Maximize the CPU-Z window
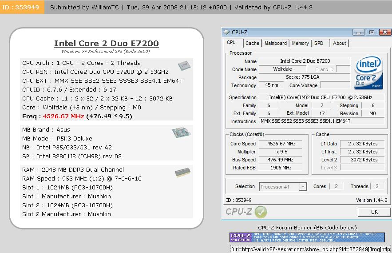 372,32
